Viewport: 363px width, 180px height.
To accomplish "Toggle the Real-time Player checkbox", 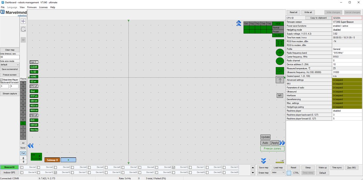I will [x=2, y=80].
